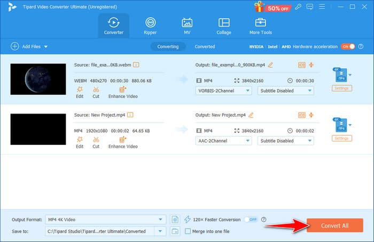Enhance Video for the WEBM file

[x=123, y=93]
